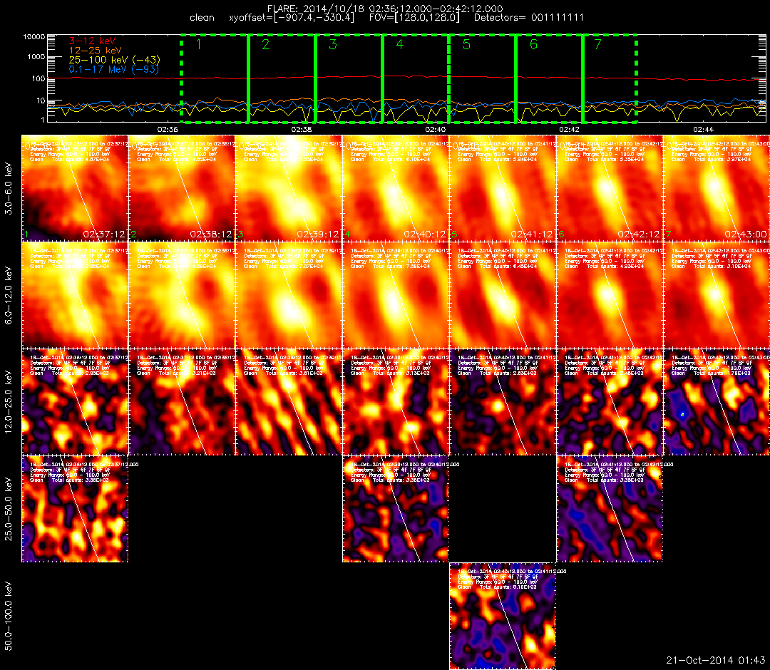Screen dimensions: 770x670
Task: Open the 6.0-12.0 keV image for interval 4
Action: (x=396, y=296)
